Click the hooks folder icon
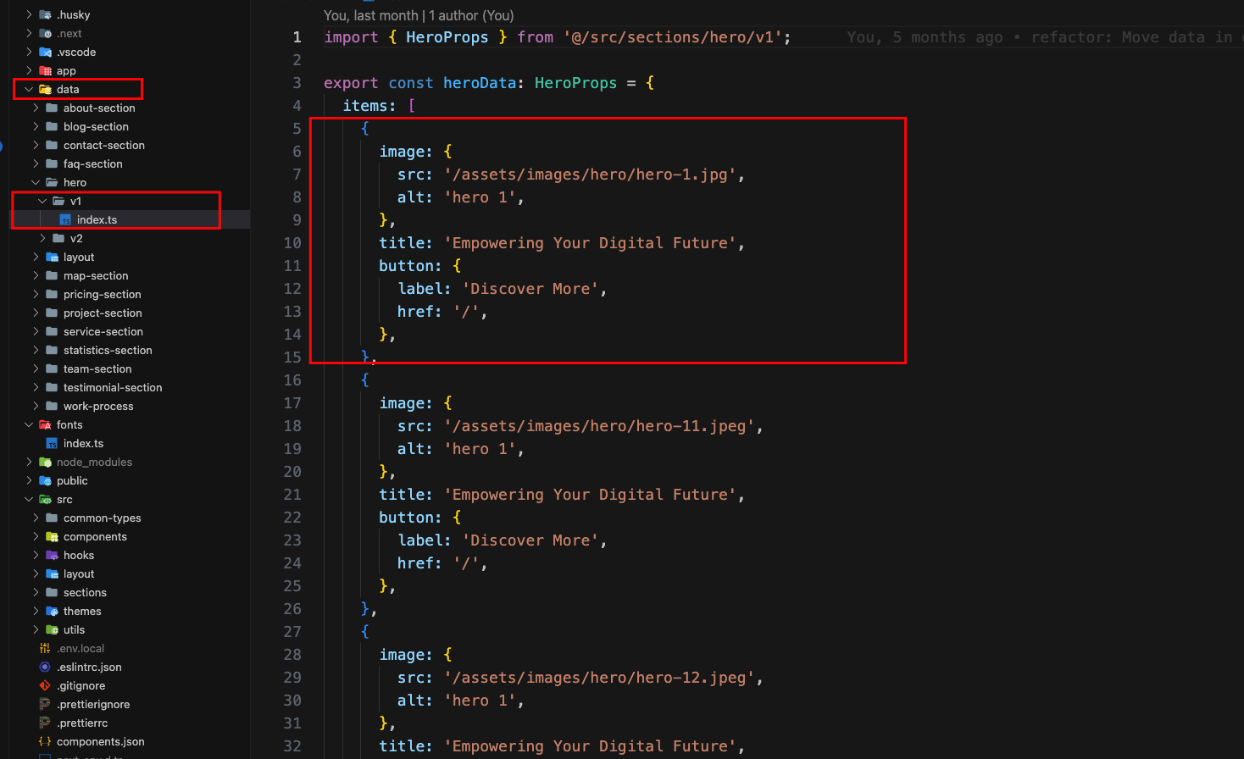1244x759 pixels. point(52,556)
